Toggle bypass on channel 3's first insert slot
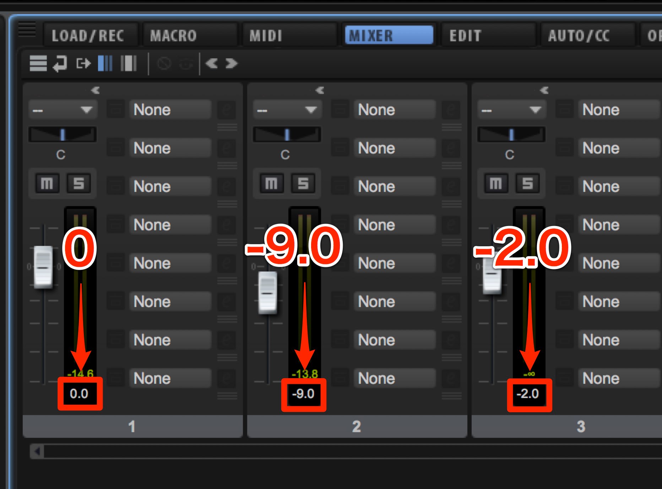The image size is (662, 489). click(564, 109)
